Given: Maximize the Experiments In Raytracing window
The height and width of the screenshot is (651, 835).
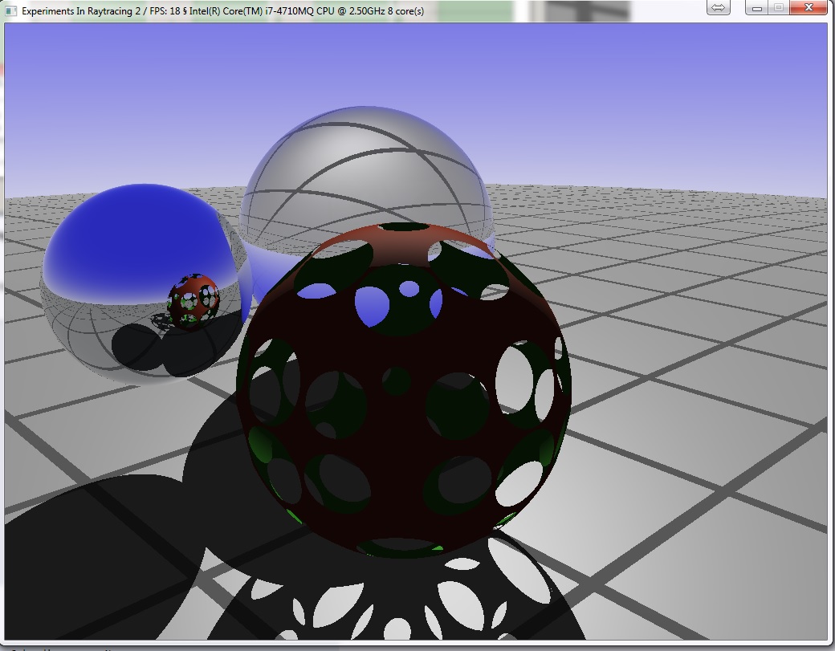Looking at the screenshot, I should point(779,7).
